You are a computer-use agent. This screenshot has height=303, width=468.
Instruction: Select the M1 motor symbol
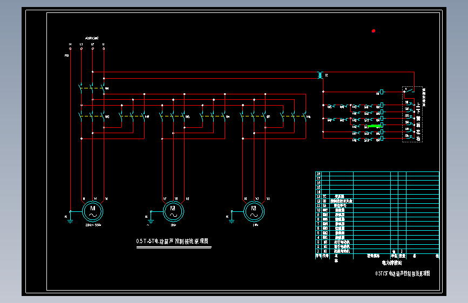click(x=92, y=211)
